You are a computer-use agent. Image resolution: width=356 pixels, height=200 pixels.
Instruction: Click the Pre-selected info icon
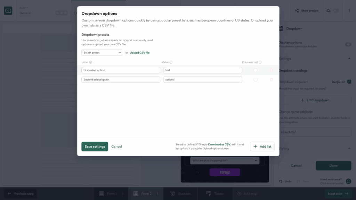point(260,62)
